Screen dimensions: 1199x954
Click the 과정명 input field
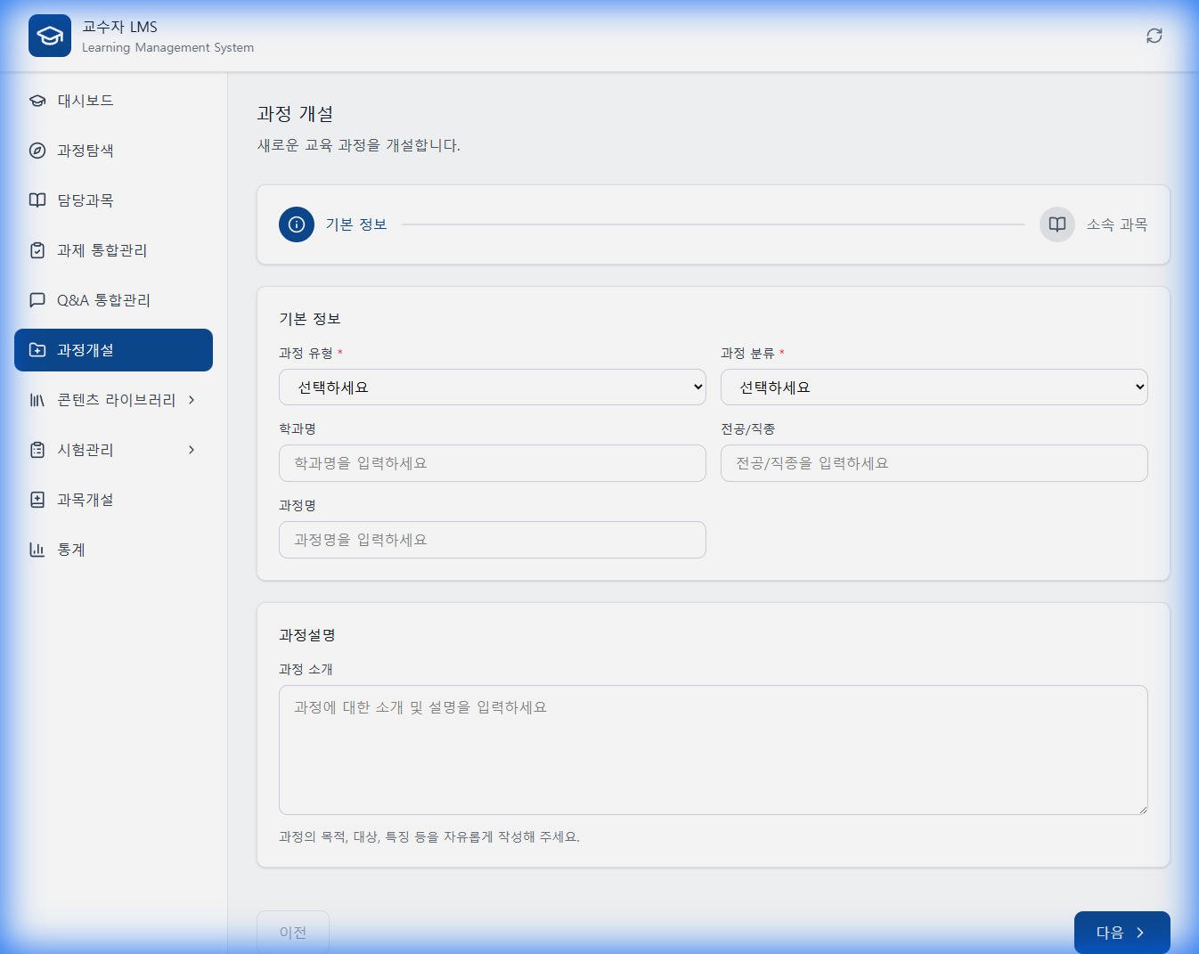492,540
